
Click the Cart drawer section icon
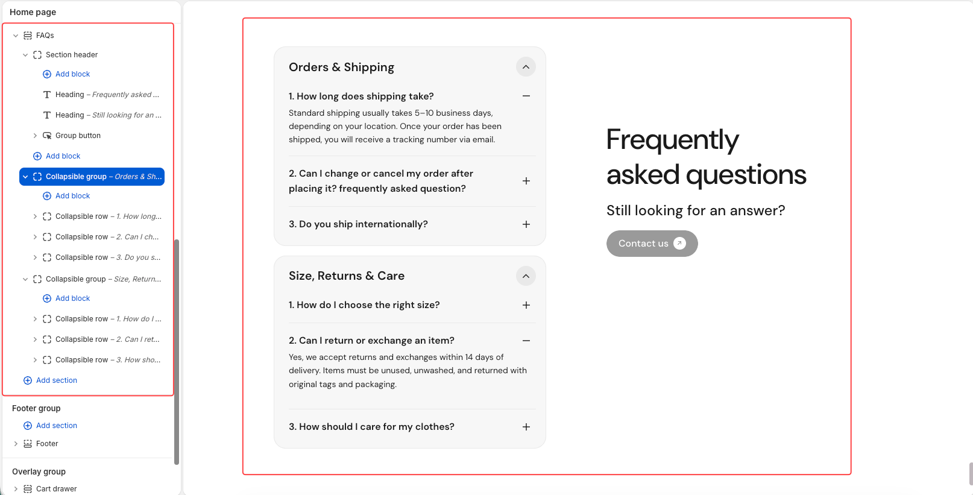pos(28,489)
